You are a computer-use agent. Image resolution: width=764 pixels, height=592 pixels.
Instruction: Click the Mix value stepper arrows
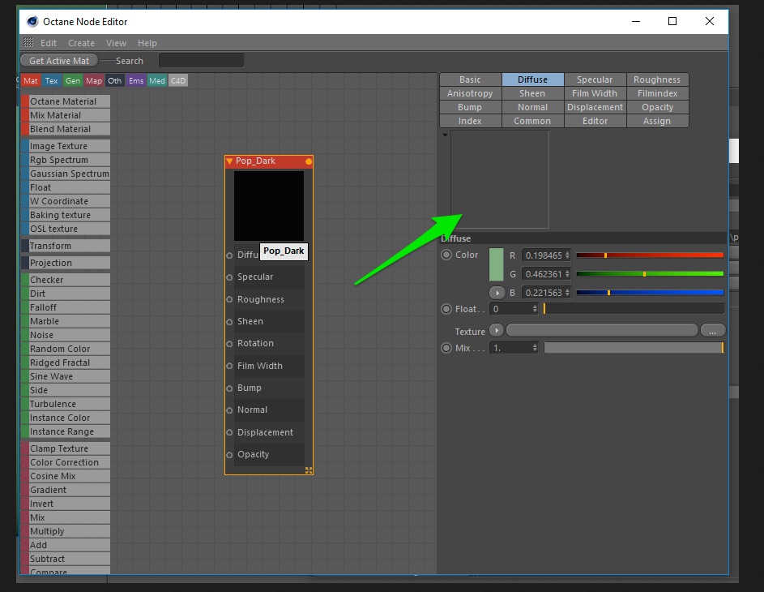coord(535,348)
